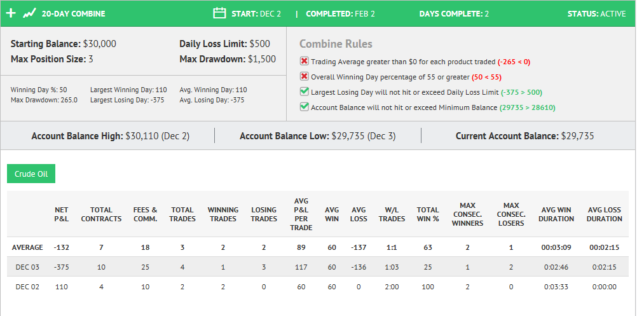
Task: Click the 20-DAY COMBINE title
Action: coord(74,14)
